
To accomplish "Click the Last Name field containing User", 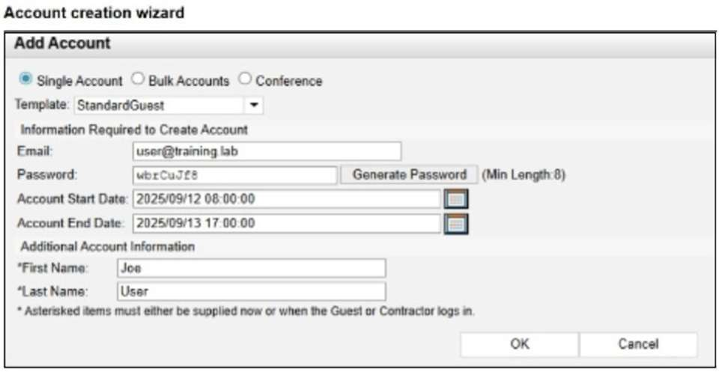I will 251,291.
